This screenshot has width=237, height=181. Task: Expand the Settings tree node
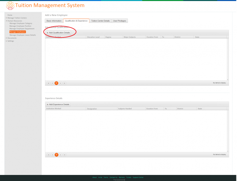[x=6, y=41]
